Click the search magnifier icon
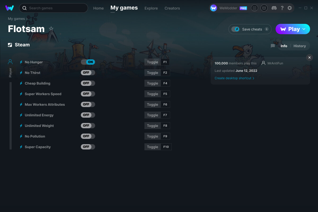Screen dimensions: 318x212 pos(24,8)
